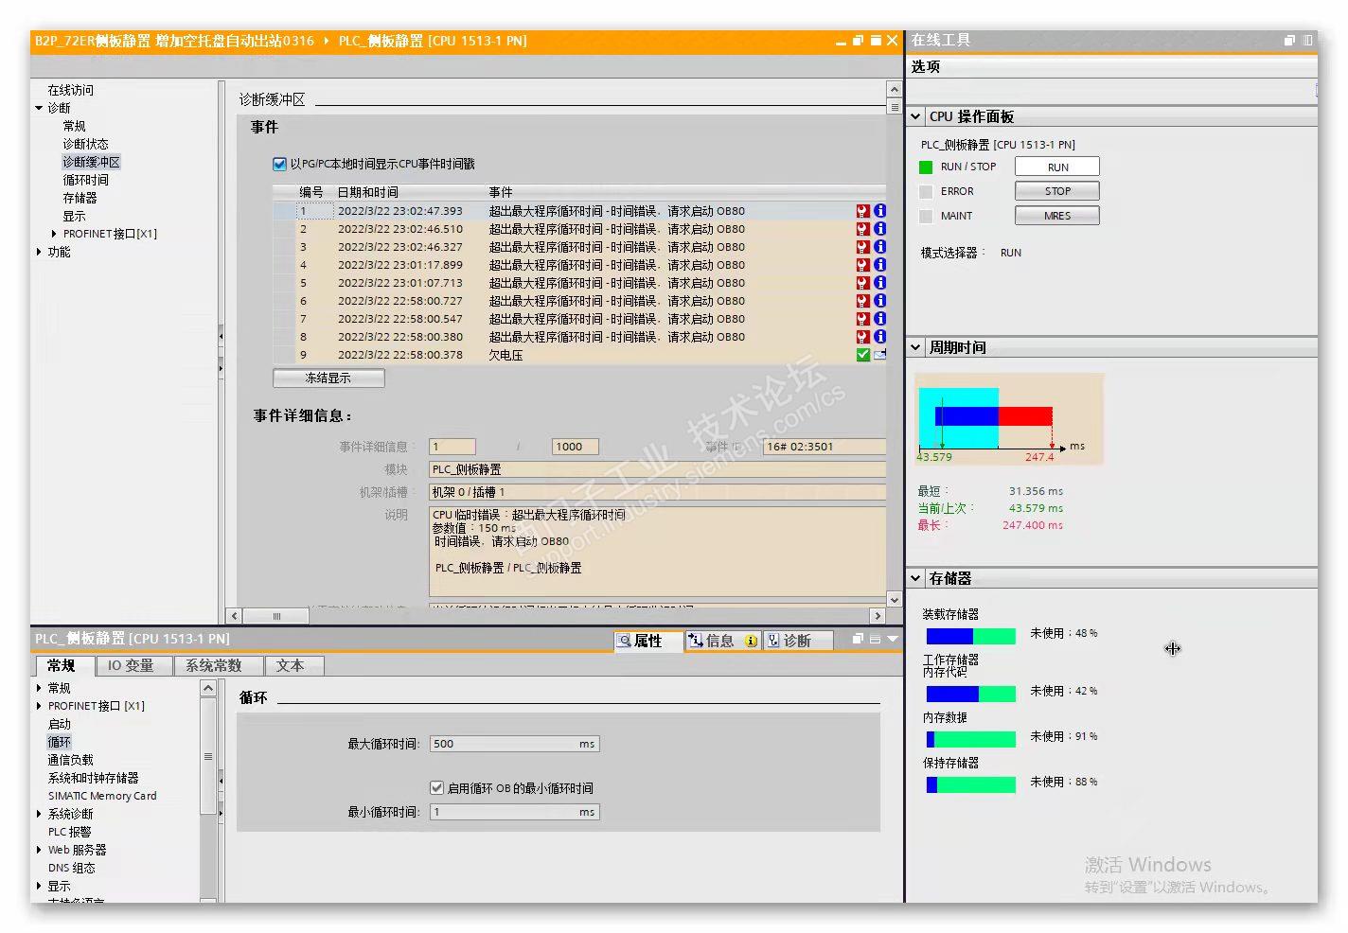Click the yellow info badge on 信息 tab
The image size is (1348, 933).
click(751, 641)
